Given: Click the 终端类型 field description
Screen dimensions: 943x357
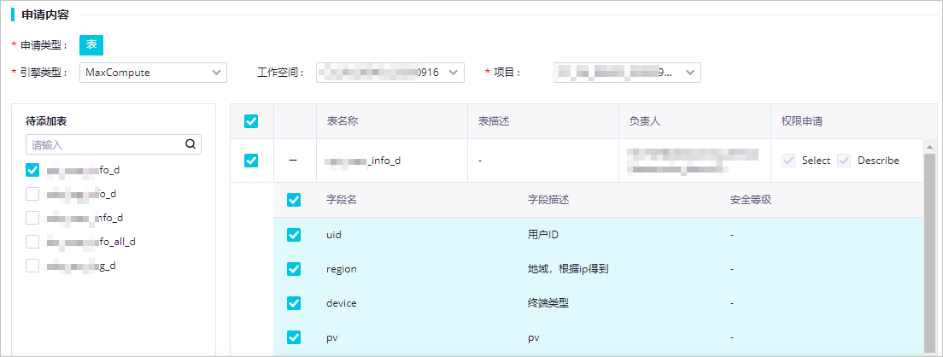Looking at the screenshot, I should point(548,303).
